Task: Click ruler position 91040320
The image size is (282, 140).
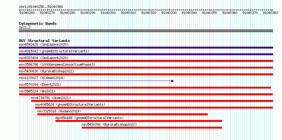Action: [149, 13]
